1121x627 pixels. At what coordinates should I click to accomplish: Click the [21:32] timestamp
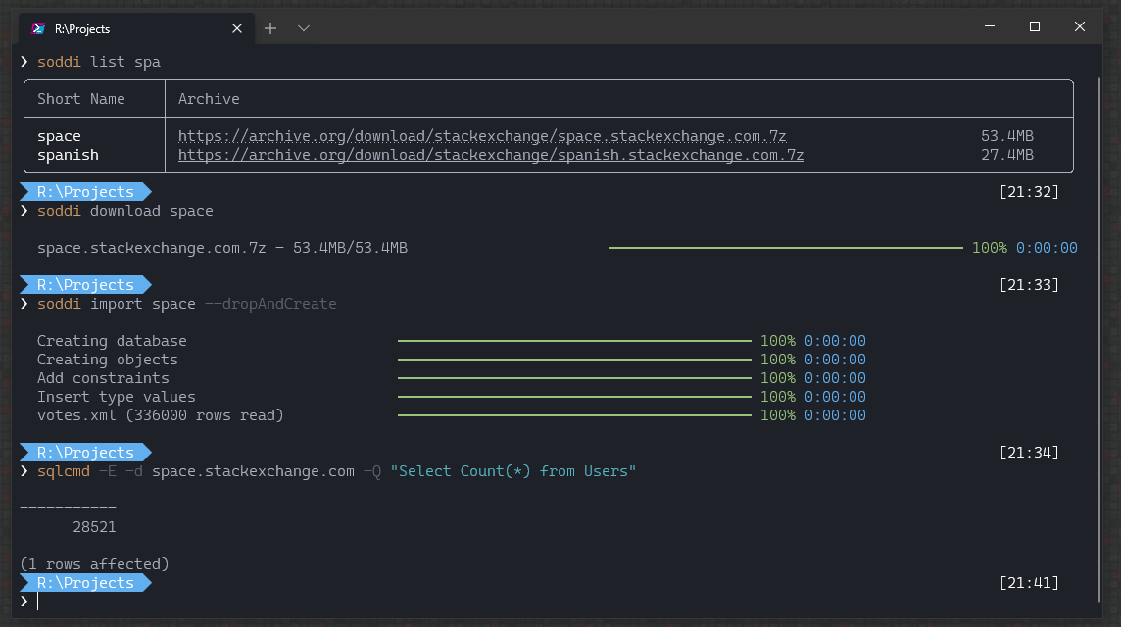(x=1029, y=192)
